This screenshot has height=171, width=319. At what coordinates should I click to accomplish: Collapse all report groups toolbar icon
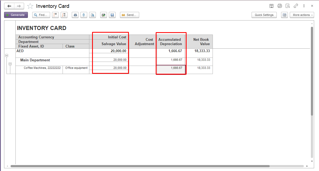55,15
